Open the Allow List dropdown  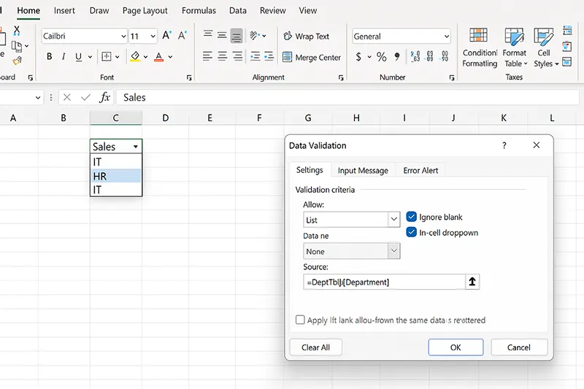pos(393,220)
